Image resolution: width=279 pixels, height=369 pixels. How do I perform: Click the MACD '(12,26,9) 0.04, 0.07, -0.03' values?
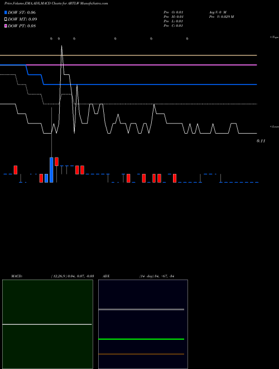[73, 276]
